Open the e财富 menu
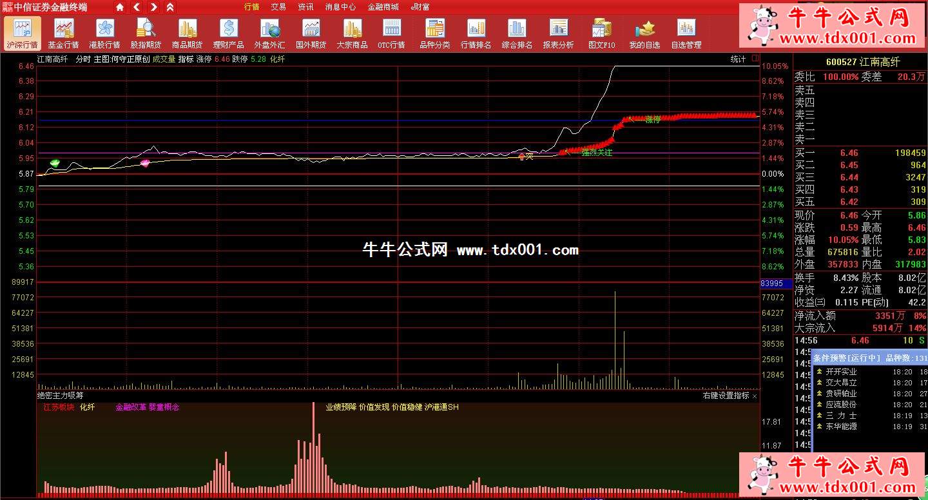The image size is (928, 500). tap(420, 7)
